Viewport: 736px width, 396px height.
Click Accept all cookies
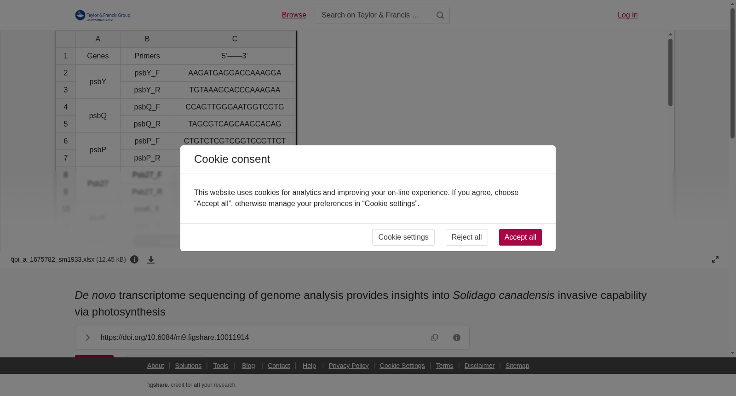pyautogui.click(x=520, y=237)
